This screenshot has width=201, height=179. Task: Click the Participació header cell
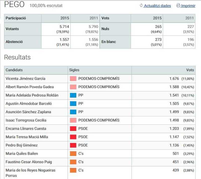click(23, 18)
